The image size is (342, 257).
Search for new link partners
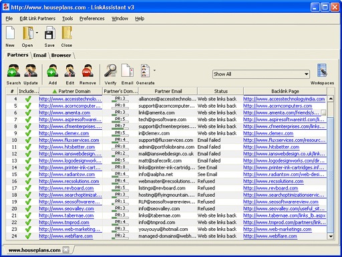pos(13,74)
